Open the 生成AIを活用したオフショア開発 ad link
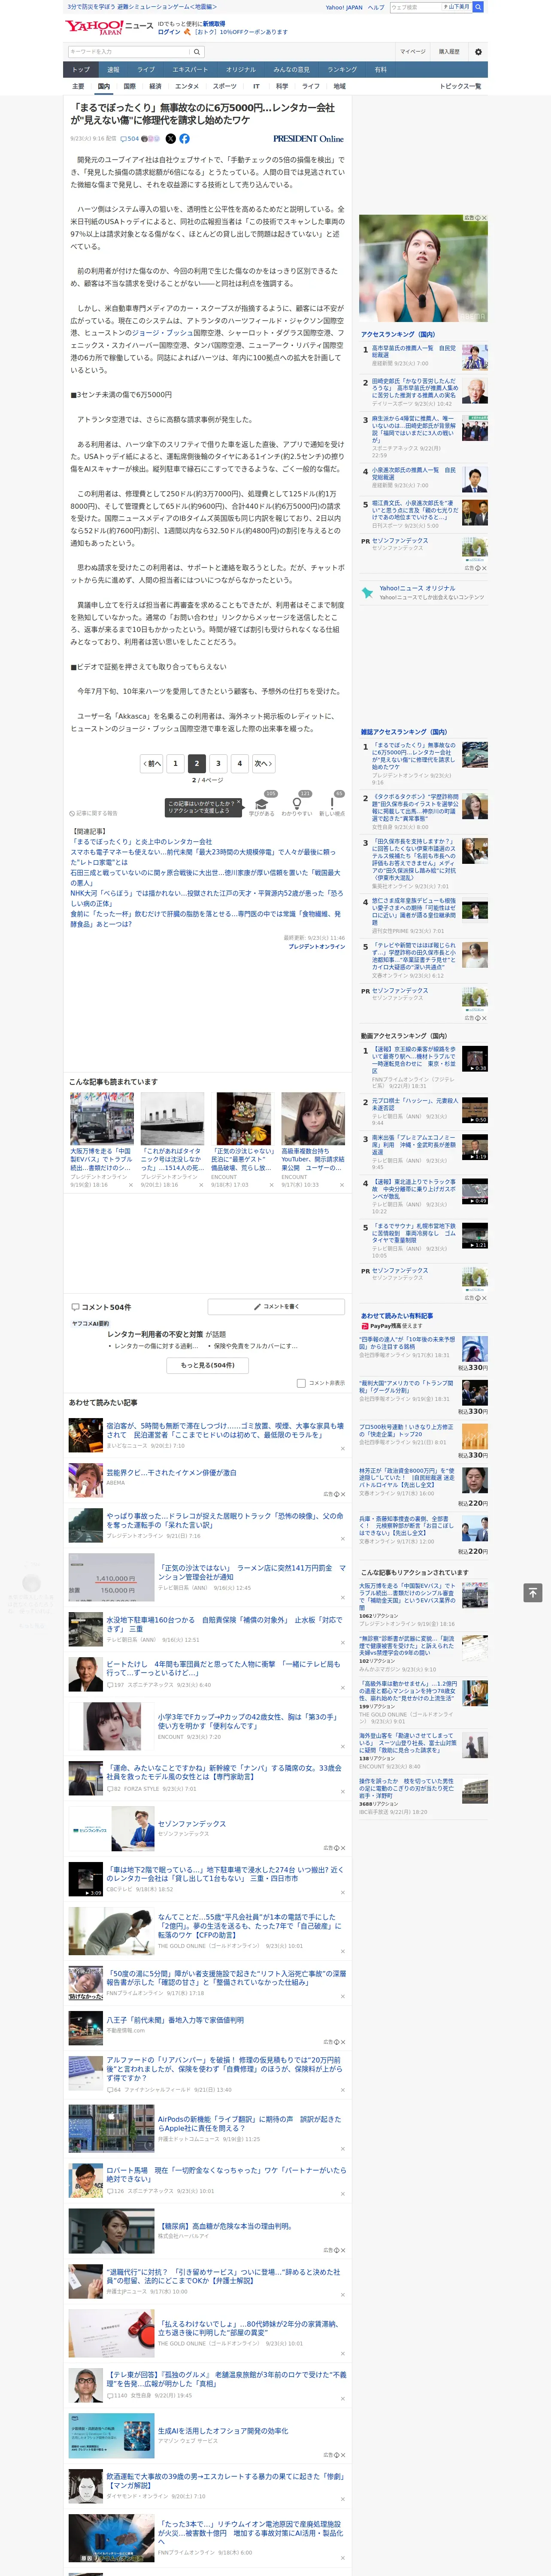The width and height of the screenshot is (551, 2576). click(223, 2431)
